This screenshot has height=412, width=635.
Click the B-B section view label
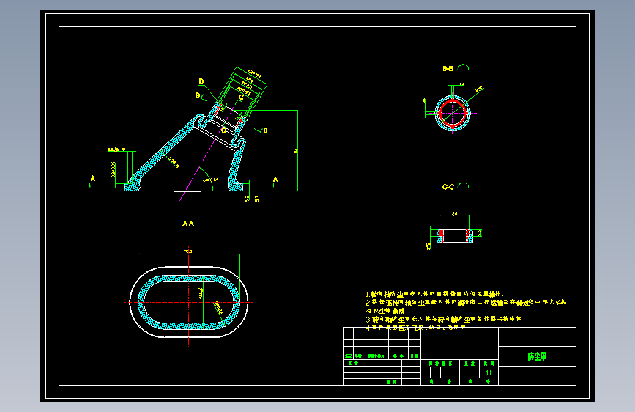448,68
